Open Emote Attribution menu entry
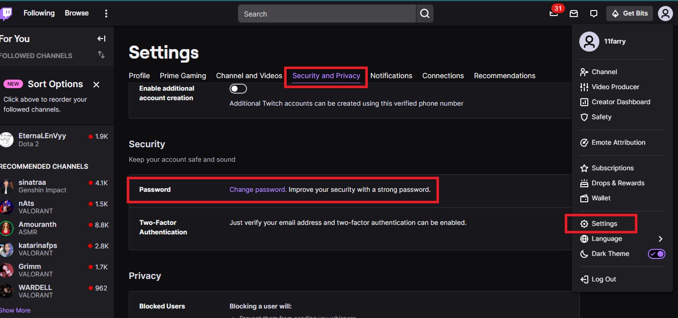This screenshot has height=318, width=678. click(x=622, y=143)
